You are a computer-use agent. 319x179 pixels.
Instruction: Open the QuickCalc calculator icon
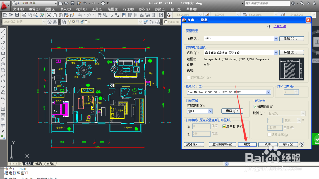pyautogui.click(x=153, y=15)
